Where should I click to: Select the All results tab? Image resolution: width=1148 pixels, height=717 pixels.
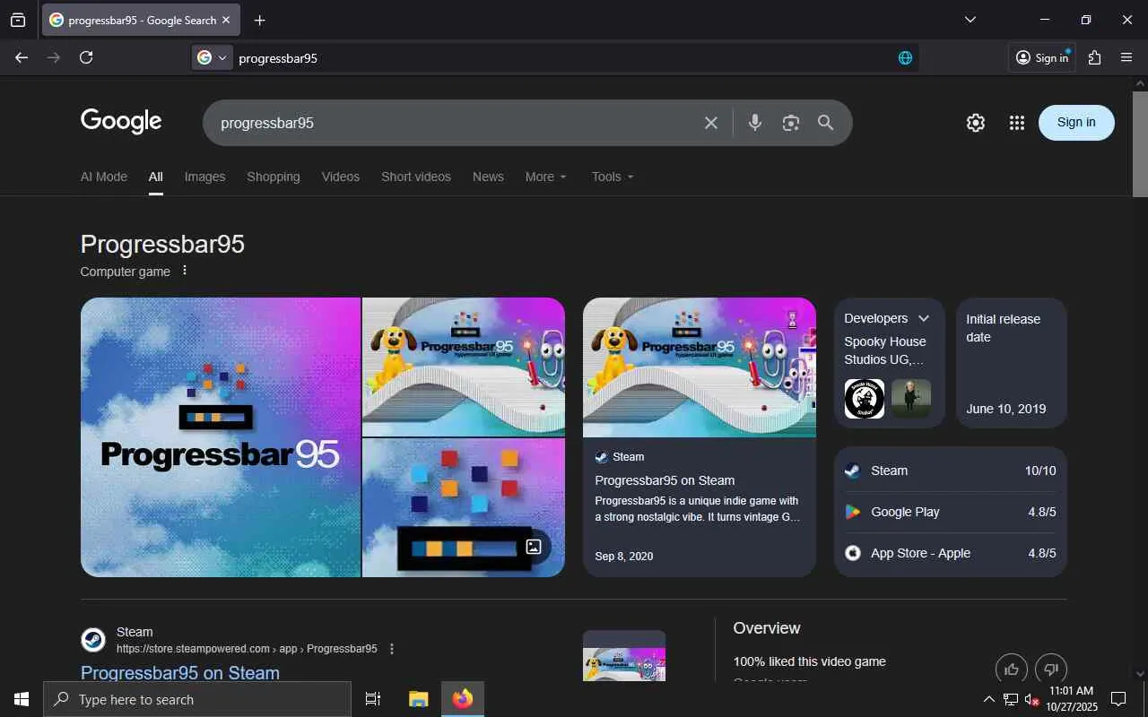pos(156,177)
